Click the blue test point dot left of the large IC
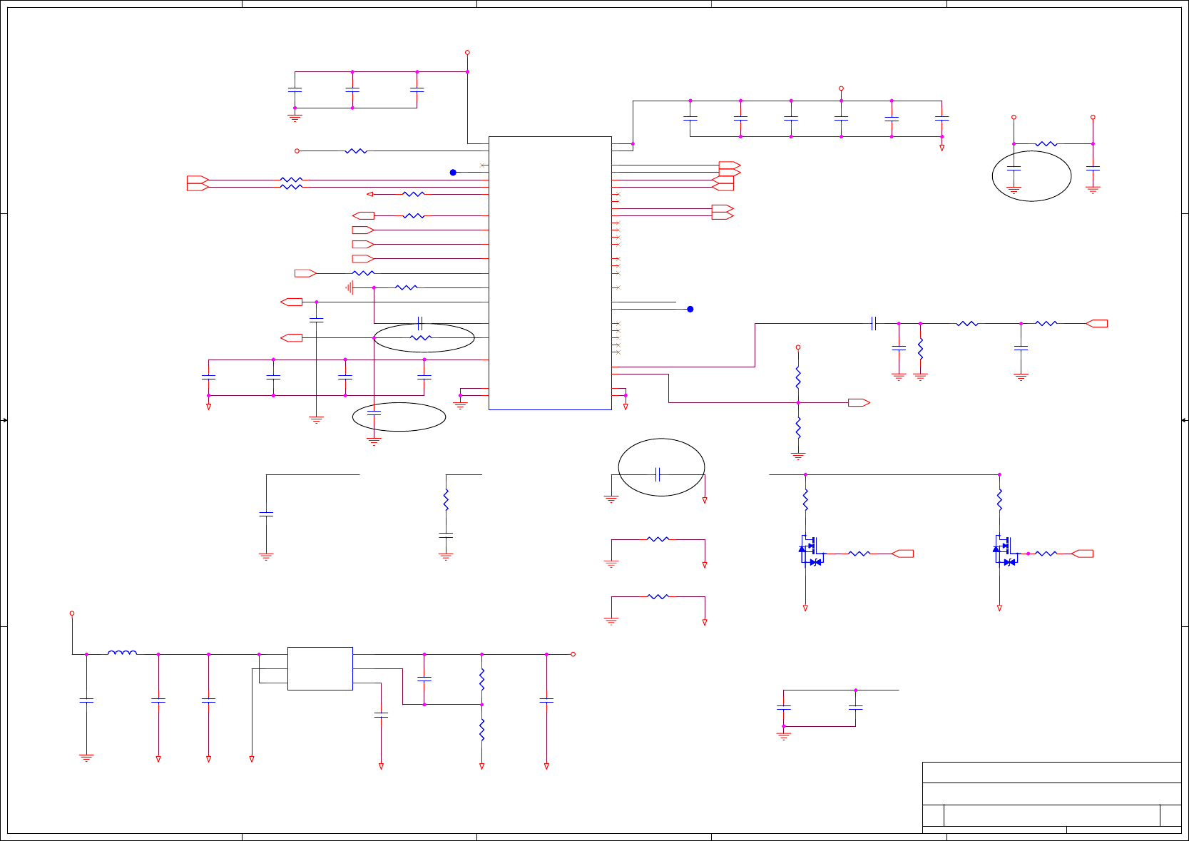This screenshot has height=841, width=1189. tap(453, 173)
